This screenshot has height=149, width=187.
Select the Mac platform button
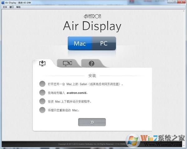[80, 43]
